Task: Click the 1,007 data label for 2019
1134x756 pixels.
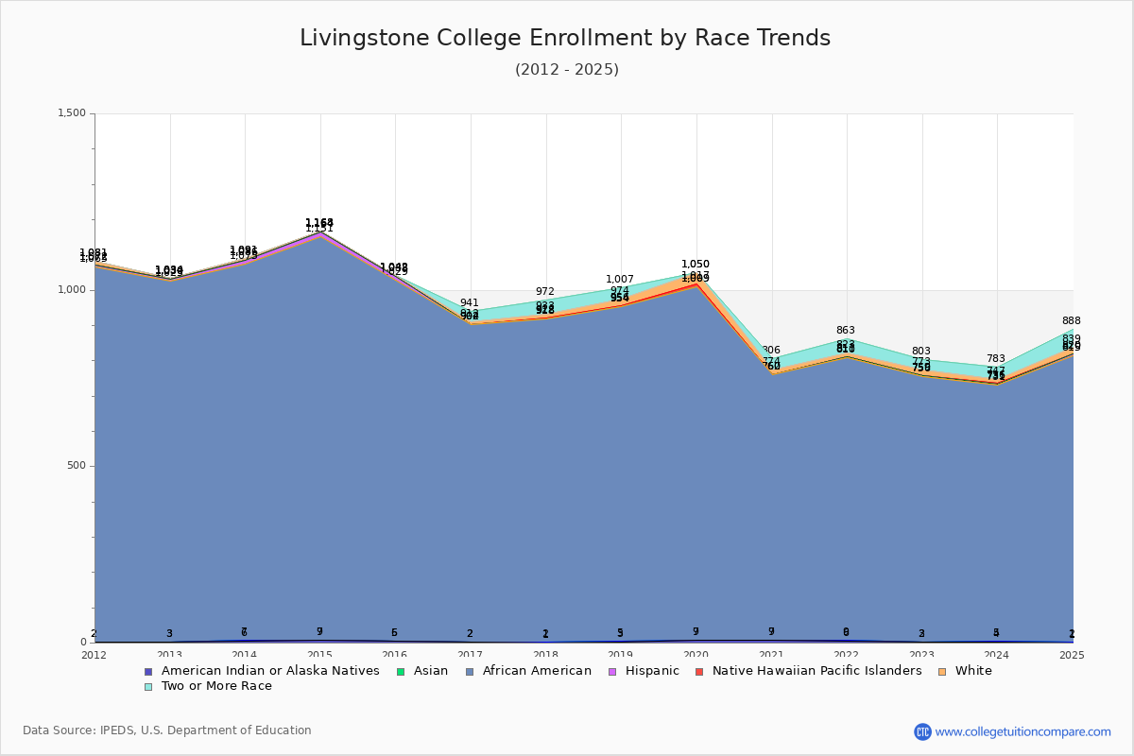Action: [x=620, y=280]
